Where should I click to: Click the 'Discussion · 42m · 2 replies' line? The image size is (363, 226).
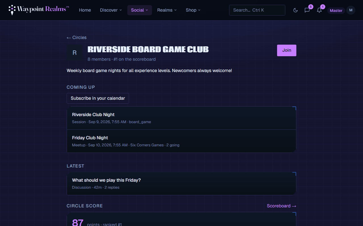96,188
